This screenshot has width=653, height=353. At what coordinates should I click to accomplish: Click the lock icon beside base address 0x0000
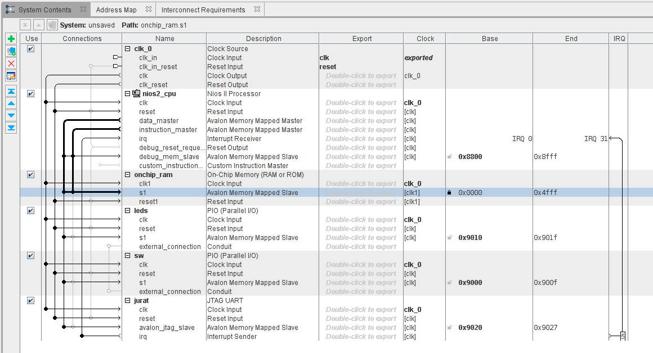(x=449, y=193)
